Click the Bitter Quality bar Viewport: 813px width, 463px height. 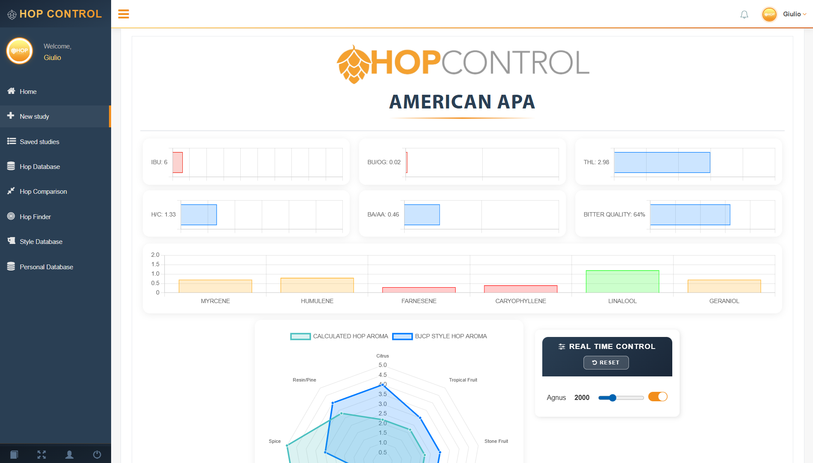point(690,215)
